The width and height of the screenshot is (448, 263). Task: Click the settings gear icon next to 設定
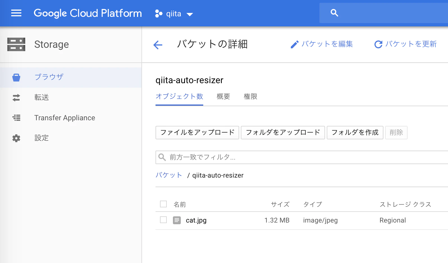point(16,138)
